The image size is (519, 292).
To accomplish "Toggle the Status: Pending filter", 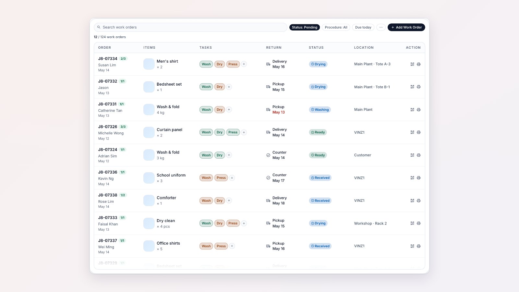I will pos(305,27).
